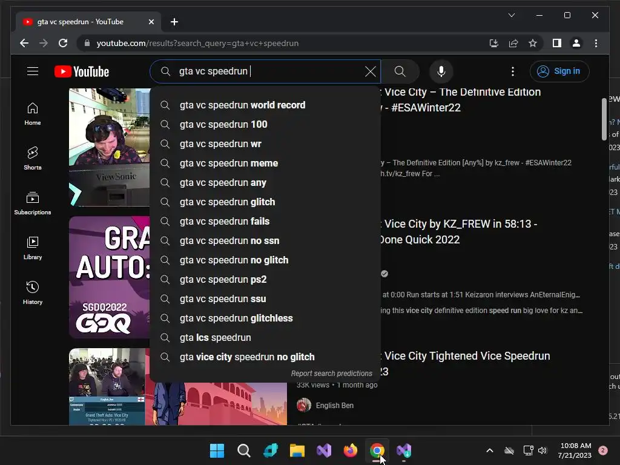Open Definitive Edition ESAWinter22 video title
The image size is (620, 465).
click(461, 100)
